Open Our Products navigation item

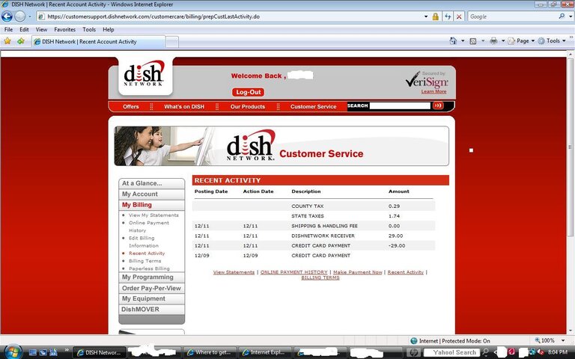point(248,107)
